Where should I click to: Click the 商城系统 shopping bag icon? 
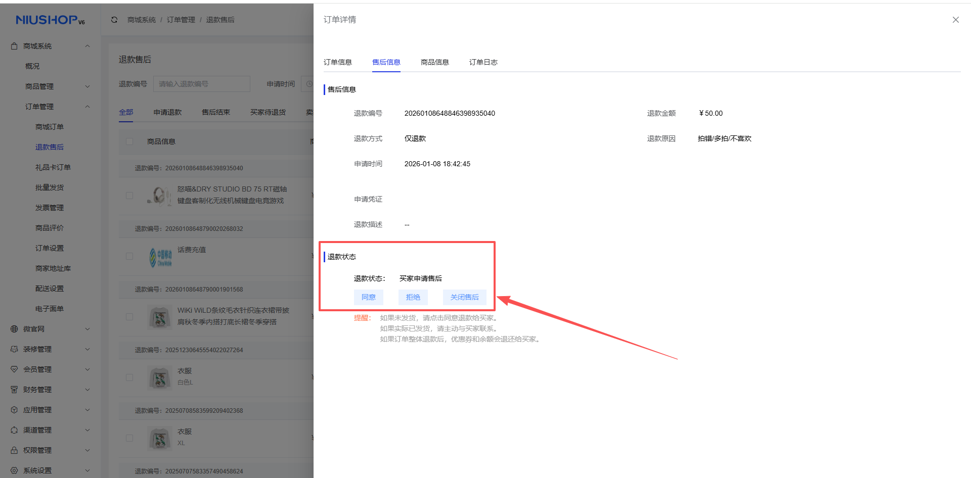coord(14,46)
